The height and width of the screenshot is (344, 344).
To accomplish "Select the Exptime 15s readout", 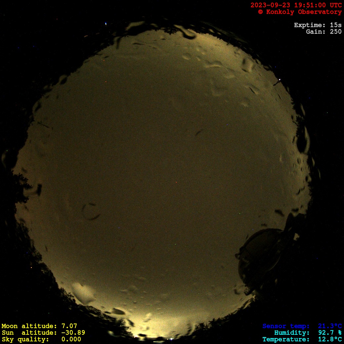I will tap(318, 25).
